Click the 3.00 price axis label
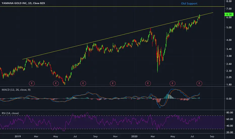 coord(229,56)
